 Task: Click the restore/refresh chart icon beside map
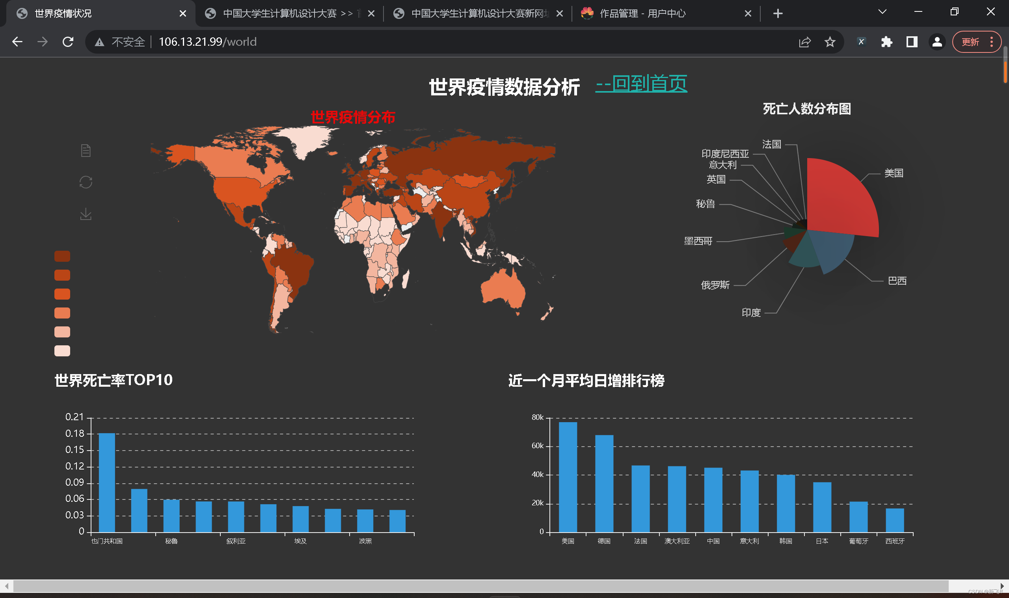pyautogui.click(x=86, y=182)
